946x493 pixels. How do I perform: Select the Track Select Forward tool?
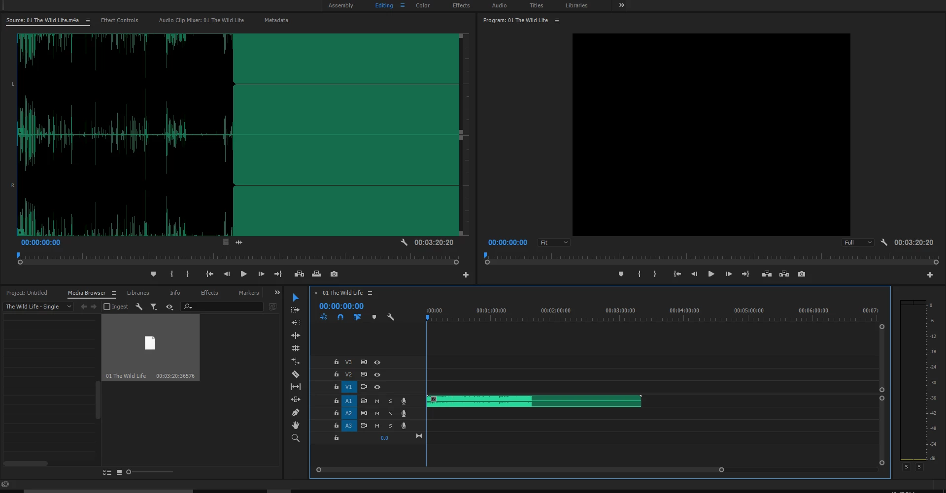click(296, 310)
